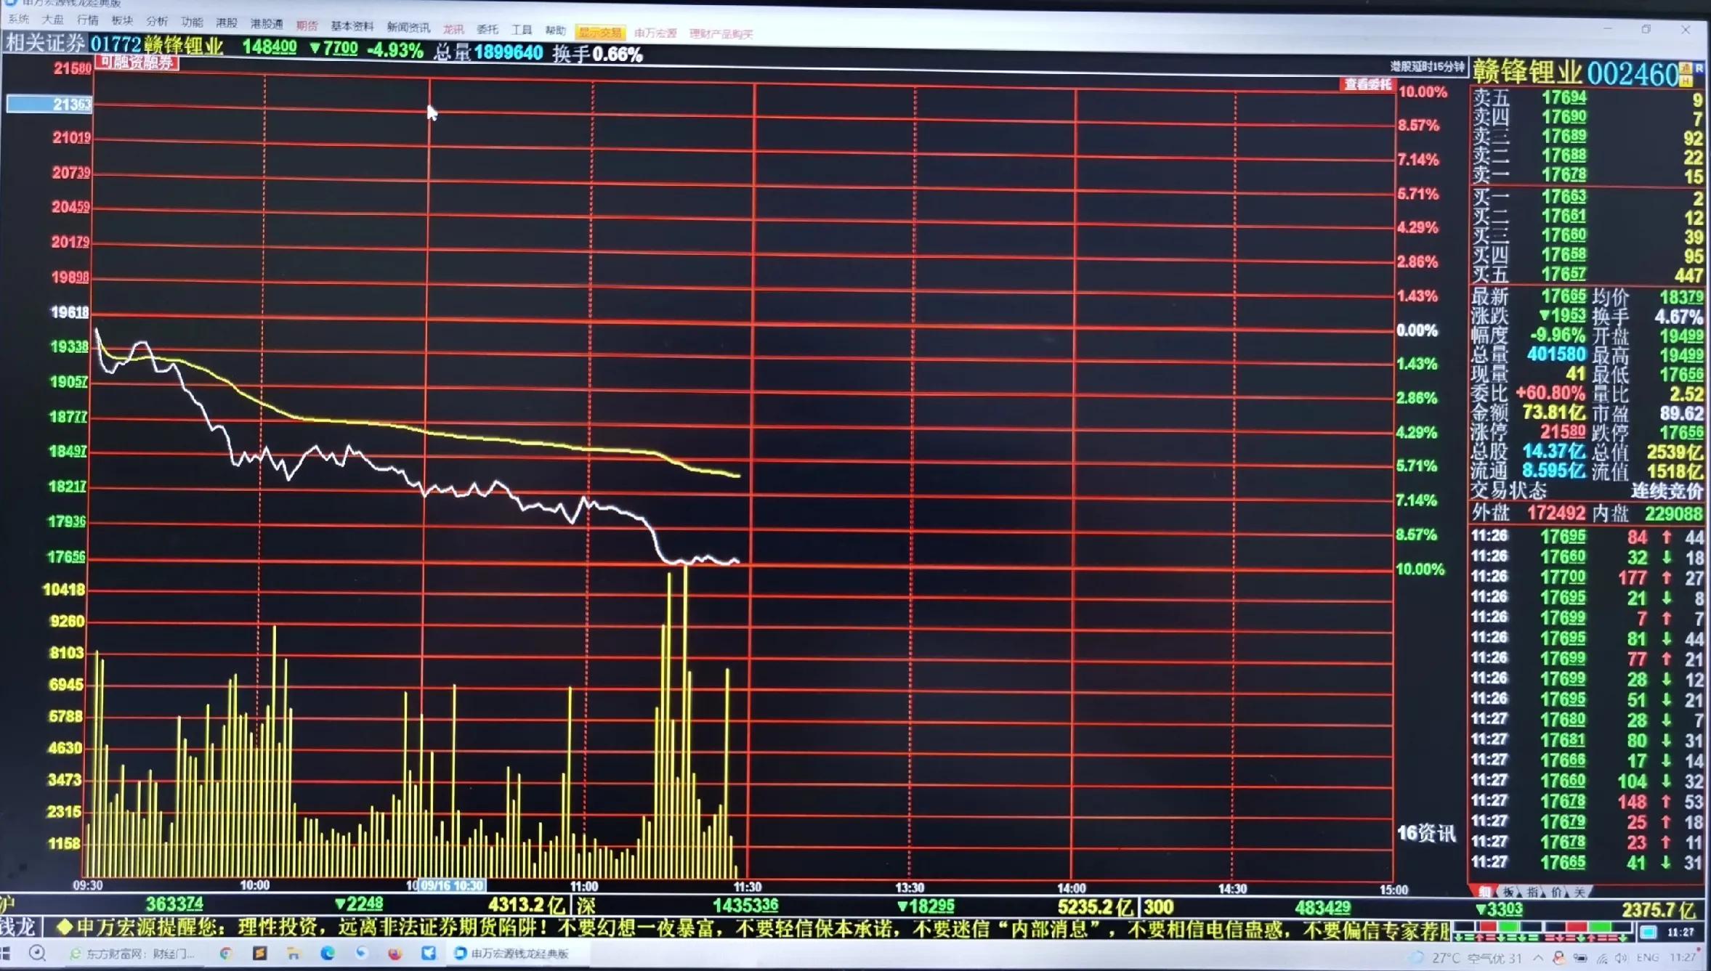Switch to the 指 index tab
Screen dimensions: 1711x971
(x=1532, y=891)
